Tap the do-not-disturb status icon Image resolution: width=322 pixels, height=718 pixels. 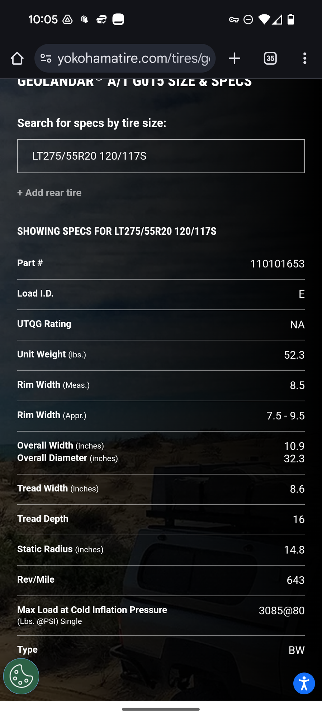pyautogui.click(x=248, y=19)
